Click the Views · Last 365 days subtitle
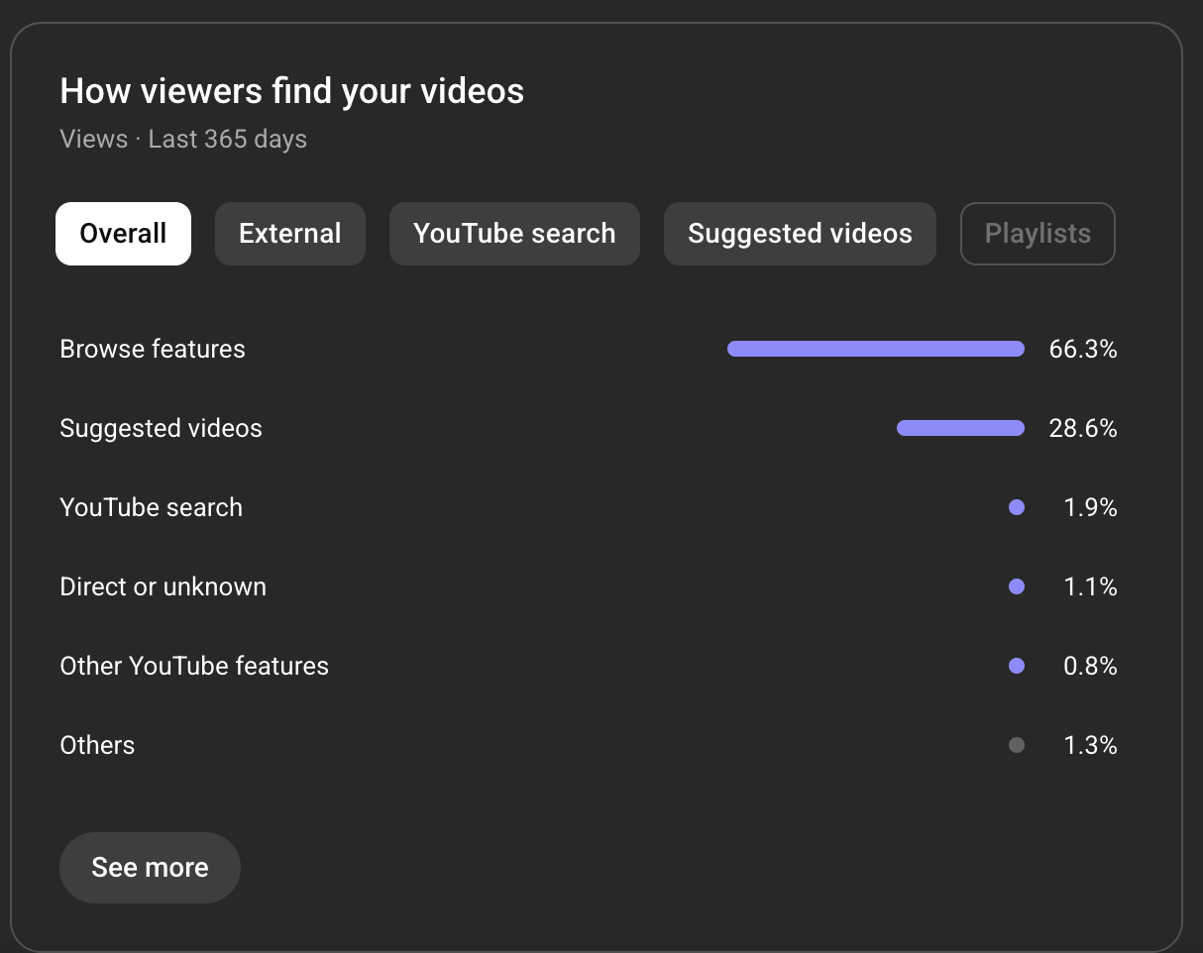Screen dimensions: 1203x953 pos(183,139)
